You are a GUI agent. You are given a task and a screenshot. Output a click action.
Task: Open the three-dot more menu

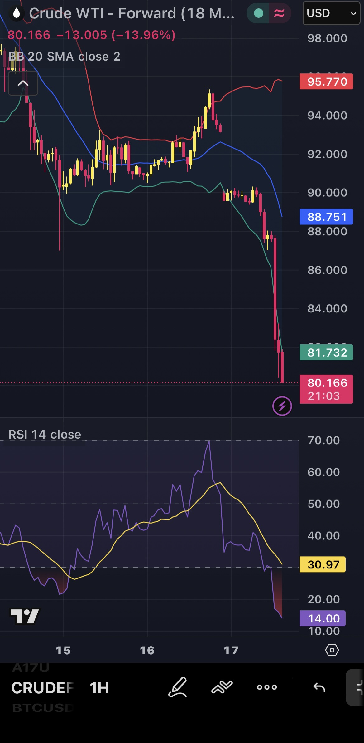tap(267, 687)
